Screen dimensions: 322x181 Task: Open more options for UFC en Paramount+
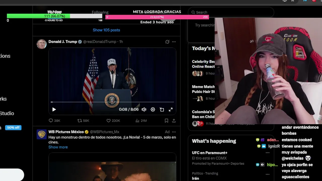click(x=267, y=153)
